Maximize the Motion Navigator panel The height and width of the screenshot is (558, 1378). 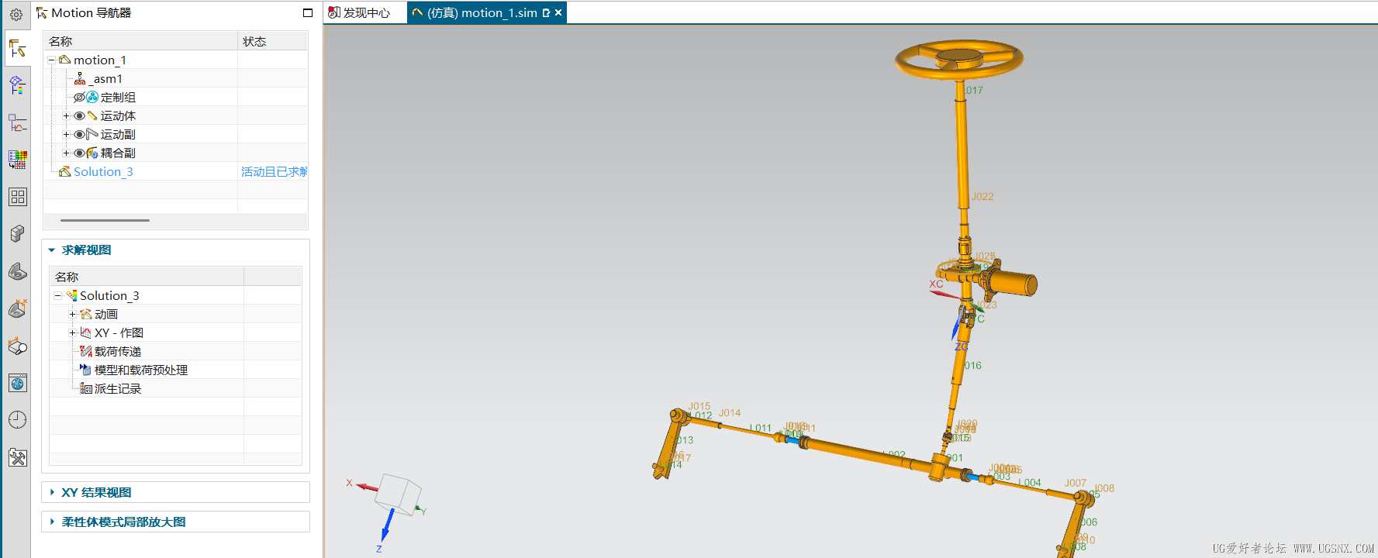(308, 12)
